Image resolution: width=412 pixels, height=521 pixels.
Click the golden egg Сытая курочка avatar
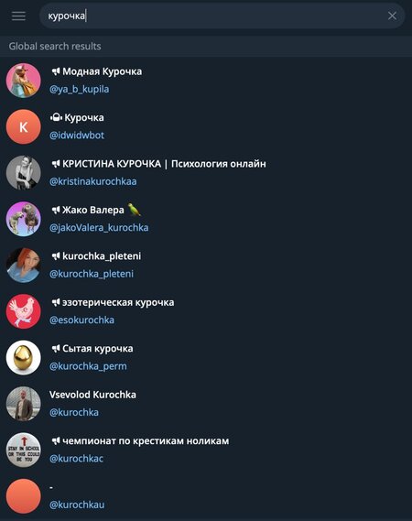[23, 357]
